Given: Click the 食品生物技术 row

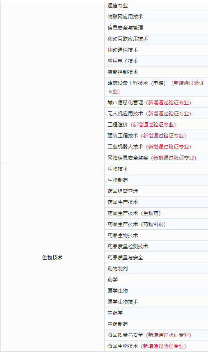Looking at the screenshot, I should (156, 346).
